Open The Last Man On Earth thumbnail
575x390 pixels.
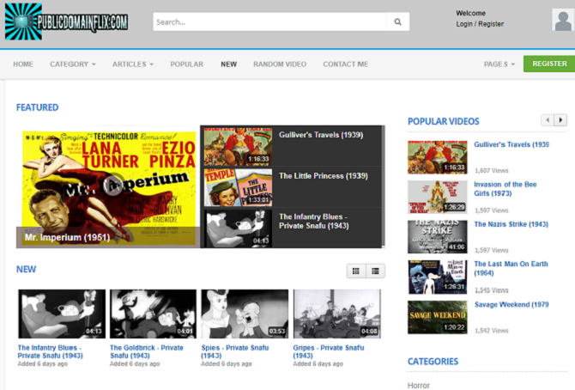pyautogui.click(x=438, y=277)
